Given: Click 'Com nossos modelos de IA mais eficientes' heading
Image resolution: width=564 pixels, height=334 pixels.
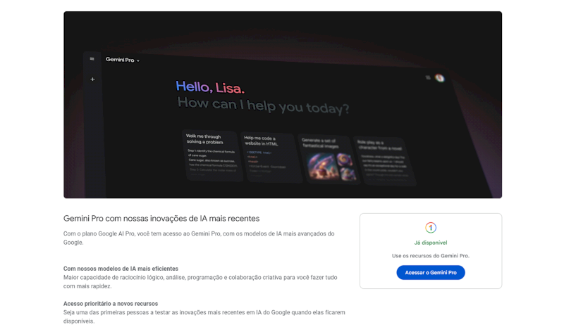Looking at the screenshot, I should [121, 269].
